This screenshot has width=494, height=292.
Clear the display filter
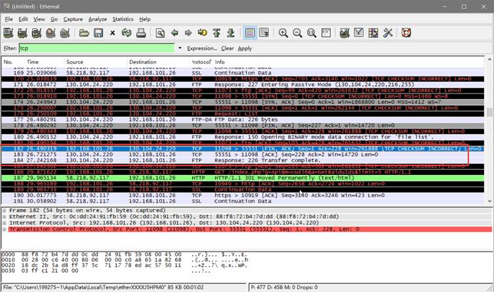(227, 48)
